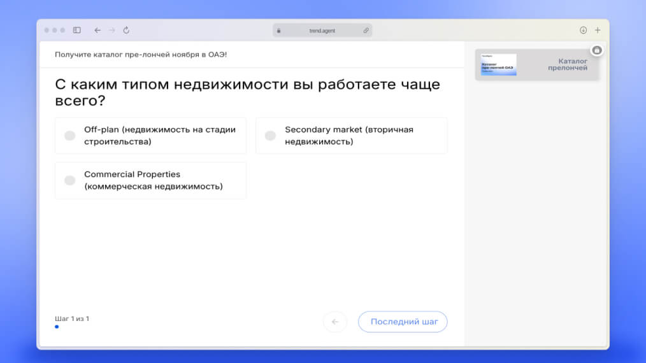Click the header text about ОАЭ catalog
Image resolution: width=646 pixels, height=363 pixels.
(141, 54)
